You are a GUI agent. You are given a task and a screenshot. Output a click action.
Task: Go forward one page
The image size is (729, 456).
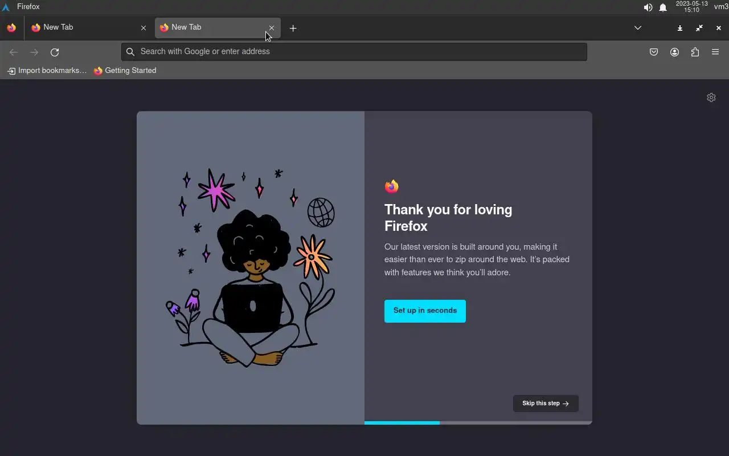click(x=34, y=52)
